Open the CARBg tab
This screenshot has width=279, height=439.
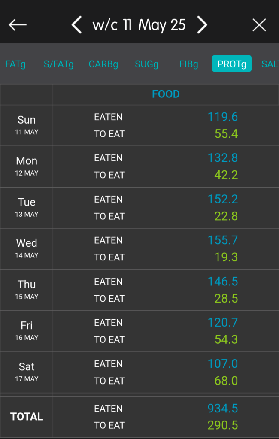click(103, 64)
